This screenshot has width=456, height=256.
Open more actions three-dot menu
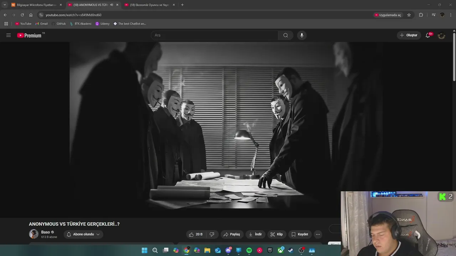(318, 234)
